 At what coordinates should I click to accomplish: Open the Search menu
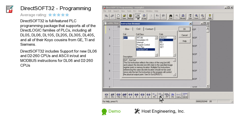(116, 11)
